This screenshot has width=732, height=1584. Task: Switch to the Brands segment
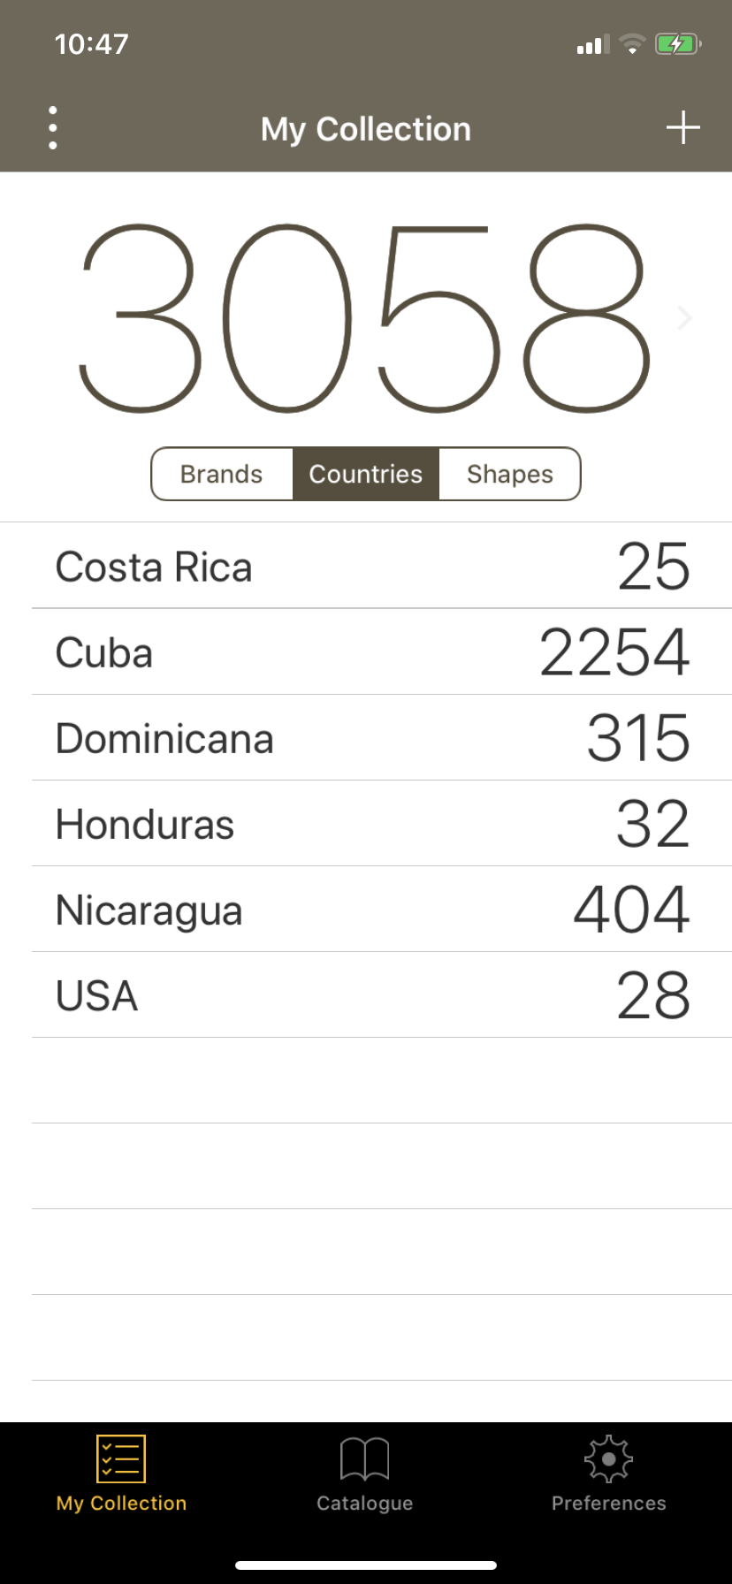click(222, 474)
